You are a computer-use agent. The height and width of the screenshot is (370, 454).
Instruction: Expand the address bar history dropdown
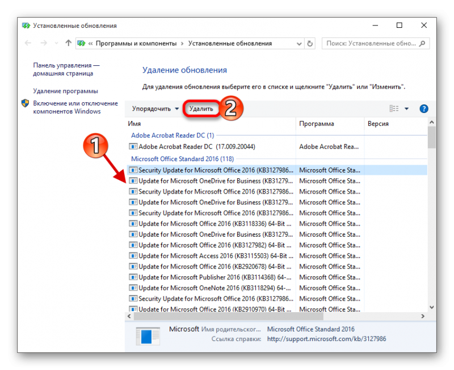[x=299, y=44]
